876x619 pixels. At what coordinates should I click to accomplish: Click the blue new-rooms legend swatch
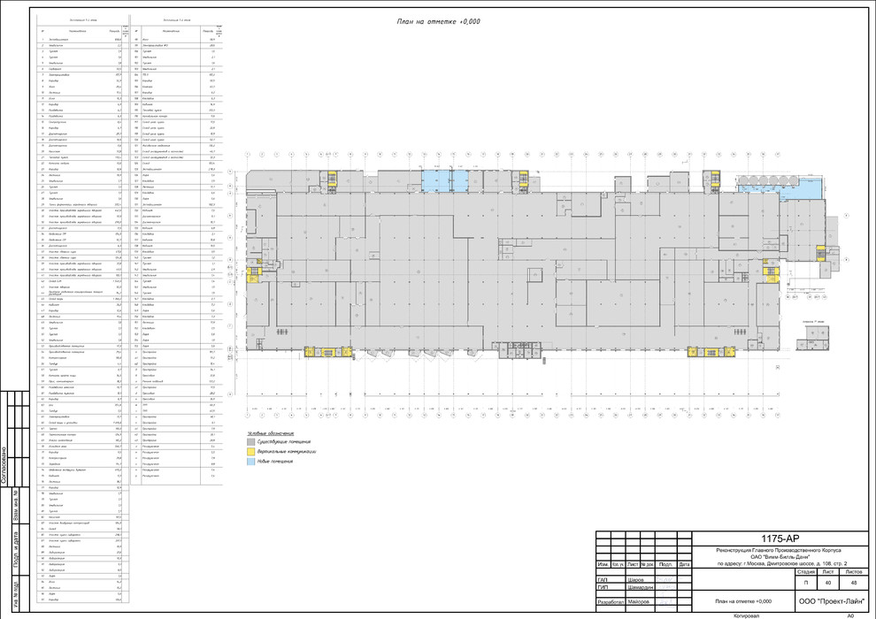tap(250, 462)
